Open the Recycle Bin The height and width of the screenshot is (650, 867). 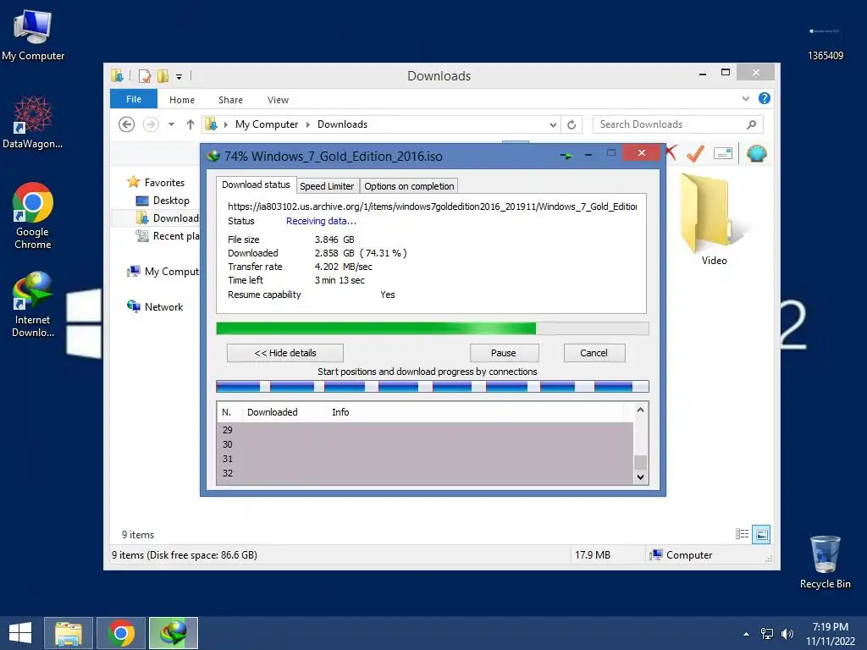tap(825, 563)
